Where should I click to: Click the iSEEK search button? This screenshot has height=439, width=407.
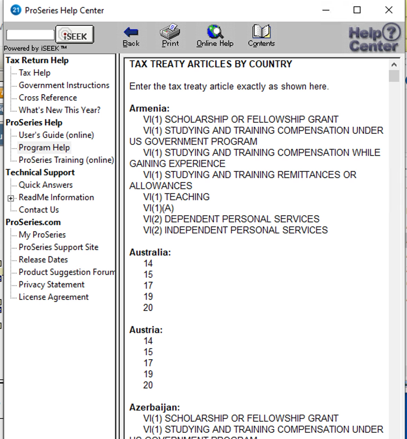tap(74, 35)
